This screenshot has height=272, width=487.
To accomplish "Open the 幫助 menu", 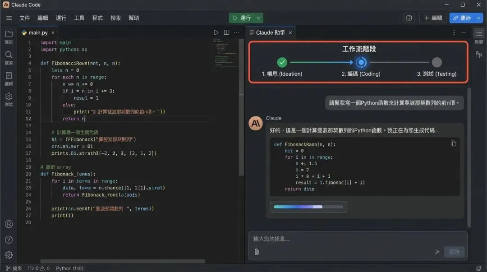I will [134, 18].
